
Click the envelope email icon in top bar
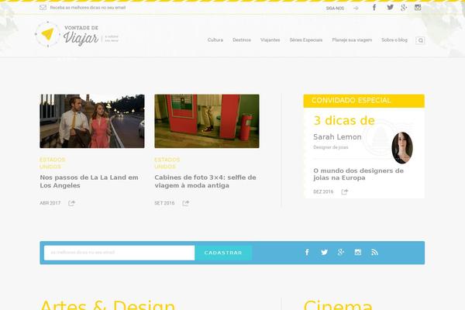tap(43, 8)
